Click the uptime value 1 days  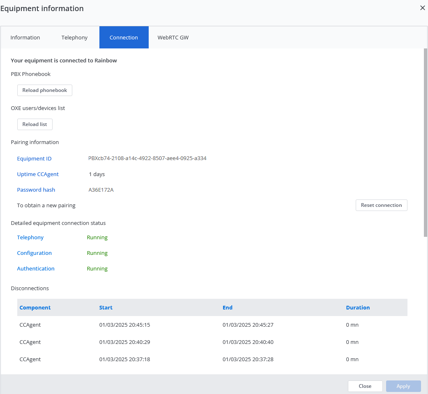pos(97,174)
